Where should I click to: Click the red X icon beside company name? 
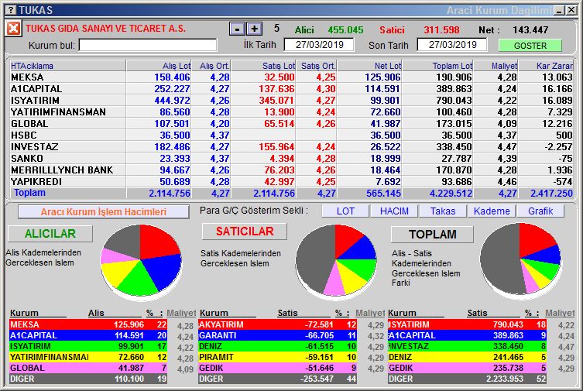click(13, 28)
